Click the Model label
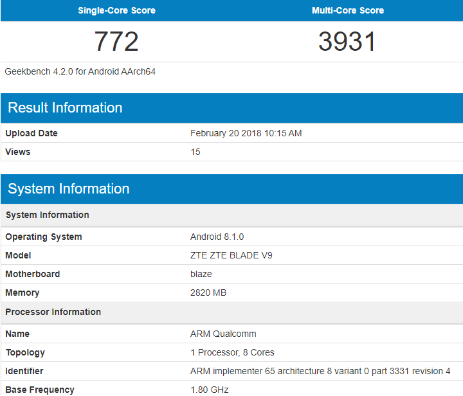The height and width of the screenshot is (396, 463). pos(18,255)
